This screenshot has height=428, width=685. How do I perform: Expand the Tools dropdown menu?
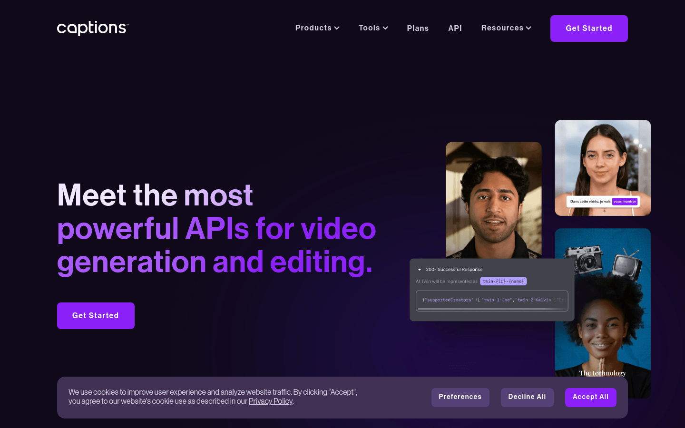click(x=373, y=28)
